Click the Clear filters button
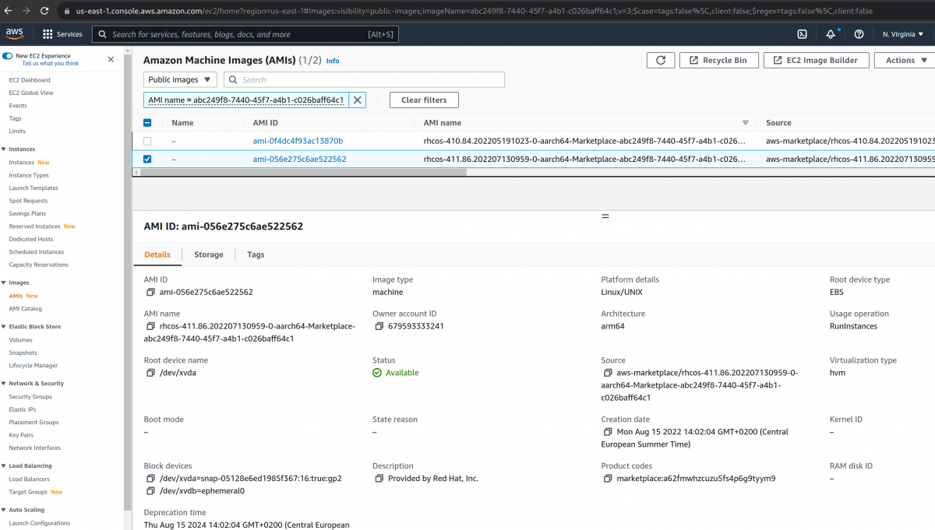This screenshot has height=530, width=935. pos(424,100)
